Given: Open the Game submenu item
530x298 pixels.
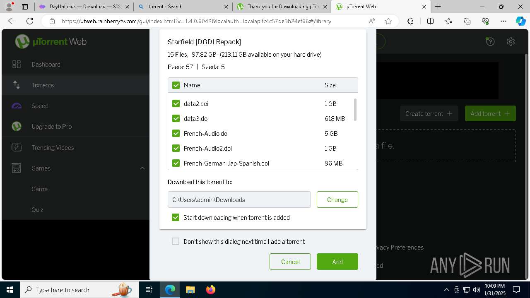Looking at the screenshot, I should click(39, 189).
